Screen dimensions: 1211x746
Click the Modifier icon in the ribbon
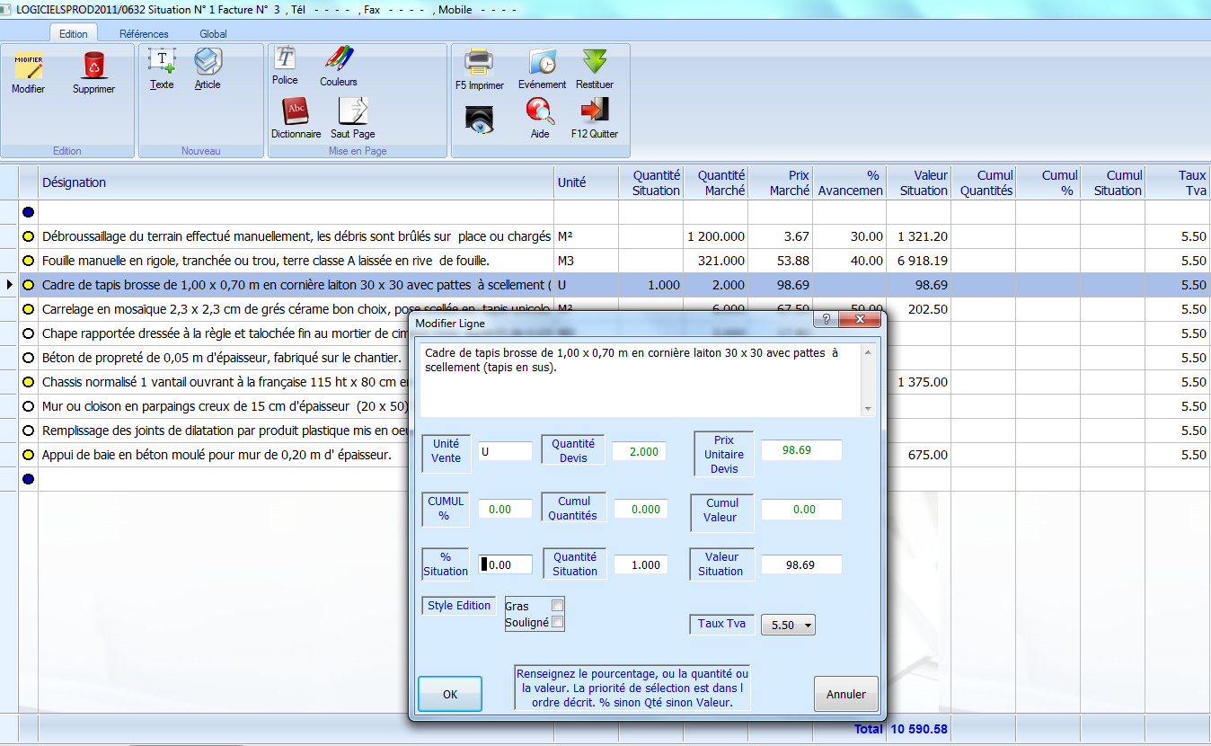click(28, 67)
